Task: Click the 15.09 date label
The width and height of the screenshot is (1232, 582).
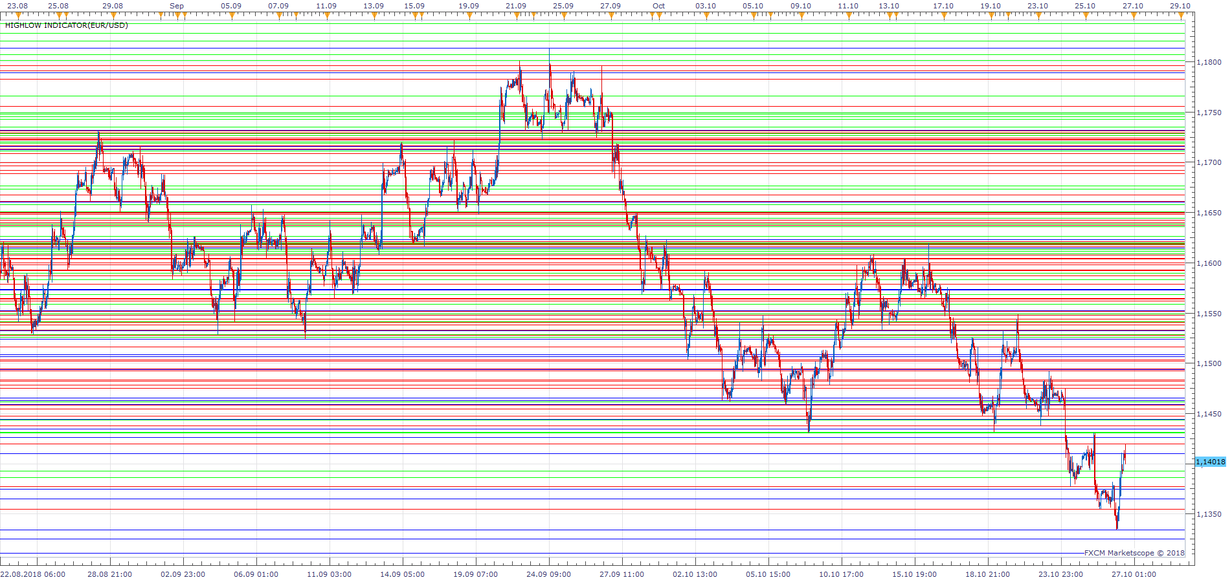Action: pos(414,6)
